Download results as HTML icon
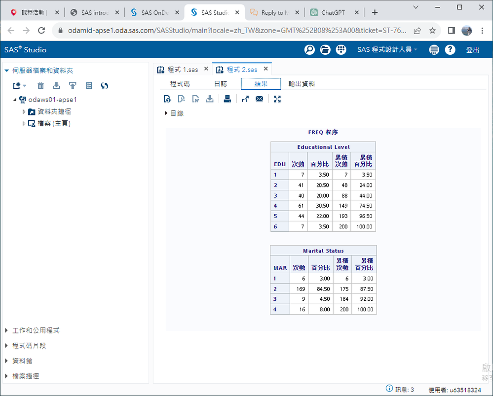This screenshot has height=396, width=493. [167, 99]
